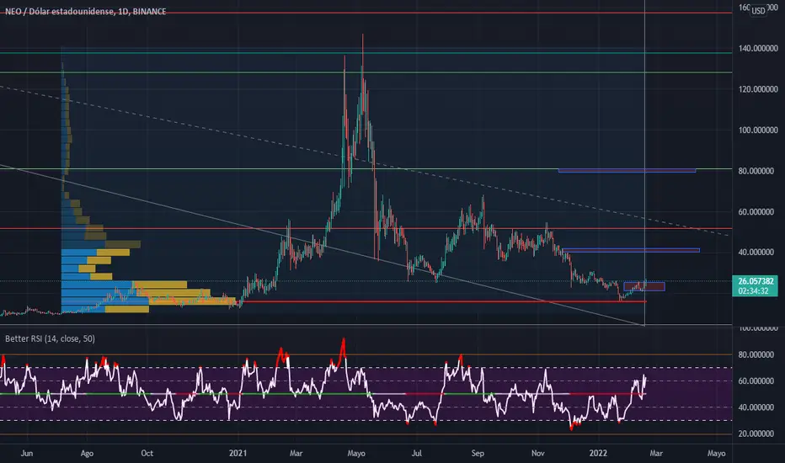
Task: Select the green horizontal line near 128
Action: click(x=366, y=72)
